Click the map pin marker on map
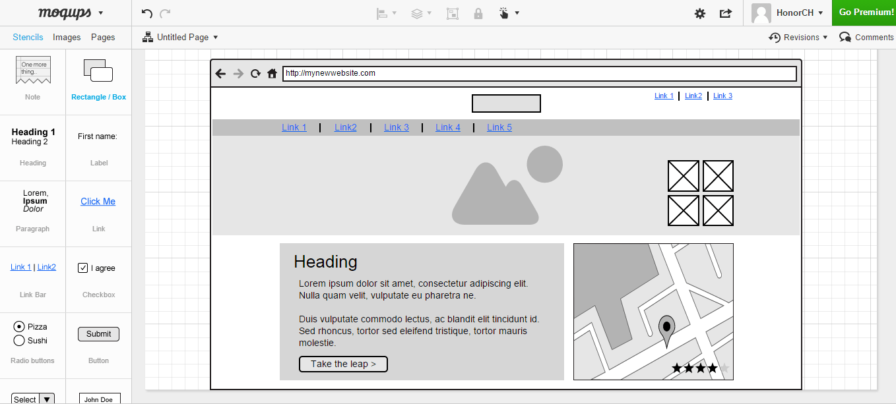The width and height of the screenshot is (896, 404). tap(667, 331)
